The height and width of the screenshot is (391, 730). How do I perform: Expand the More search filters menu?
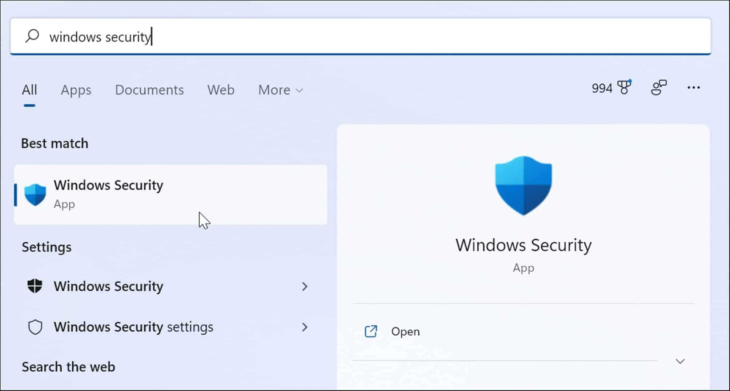point(280,90)
